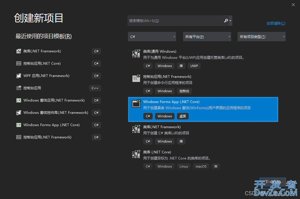Click the 类库 (.NET Core) template icon

(x=136, y=154)
